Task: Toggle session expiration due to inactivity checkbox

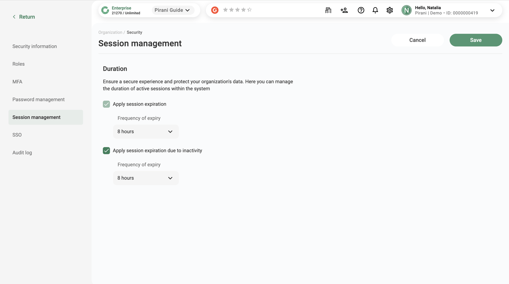Action: pos(106,151)
